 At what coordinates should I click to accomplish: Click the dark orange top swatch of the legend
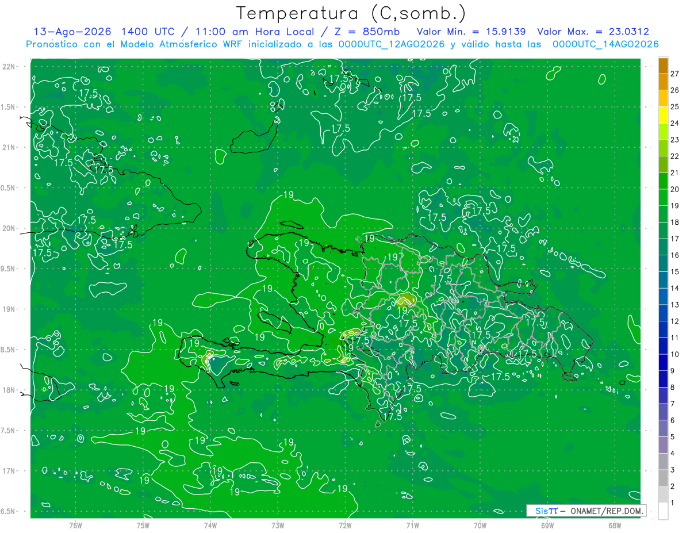click(664, 66)
